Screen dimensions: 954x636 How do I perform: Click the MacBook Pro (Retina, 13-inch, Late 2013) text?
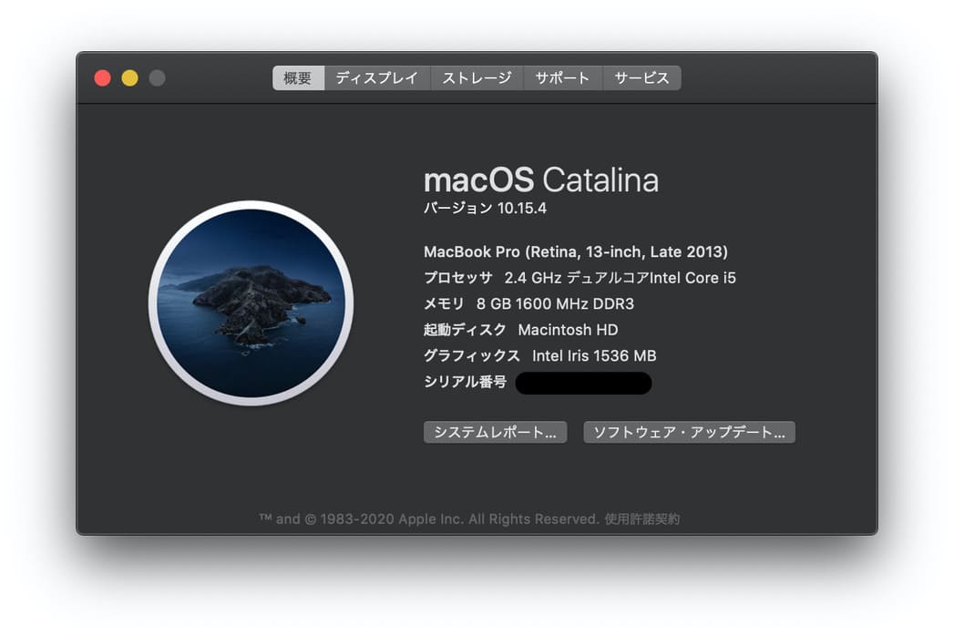[x=576, y=252]
